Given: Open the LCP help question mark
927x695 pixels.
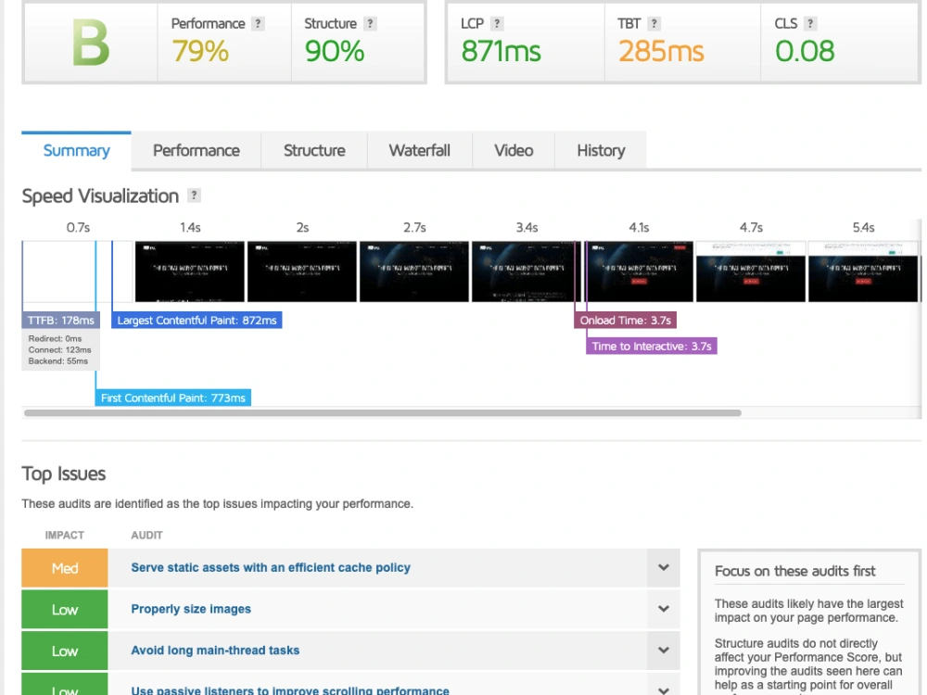Looking at the screenshot, I should (x=497, y=24).
